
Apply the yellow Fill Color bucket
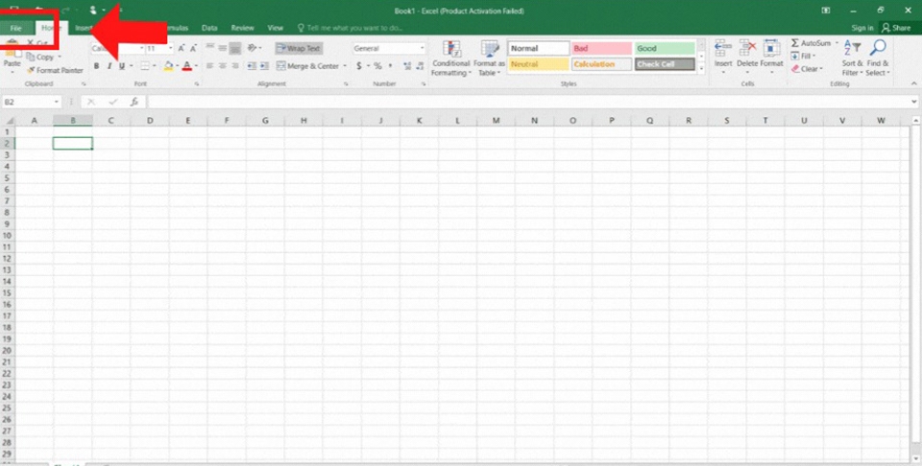tap(169, 66)
